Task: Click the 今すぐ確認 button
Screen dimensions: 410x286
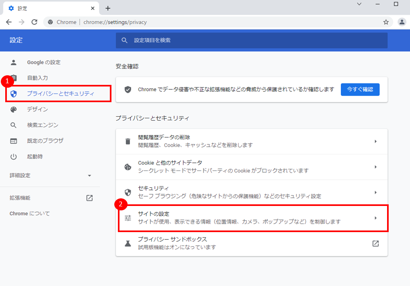Action: pos(360,89)
